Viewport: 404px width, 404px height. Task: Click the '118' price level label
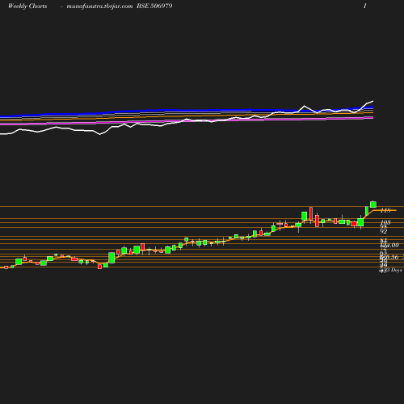[x=385, y=210]
